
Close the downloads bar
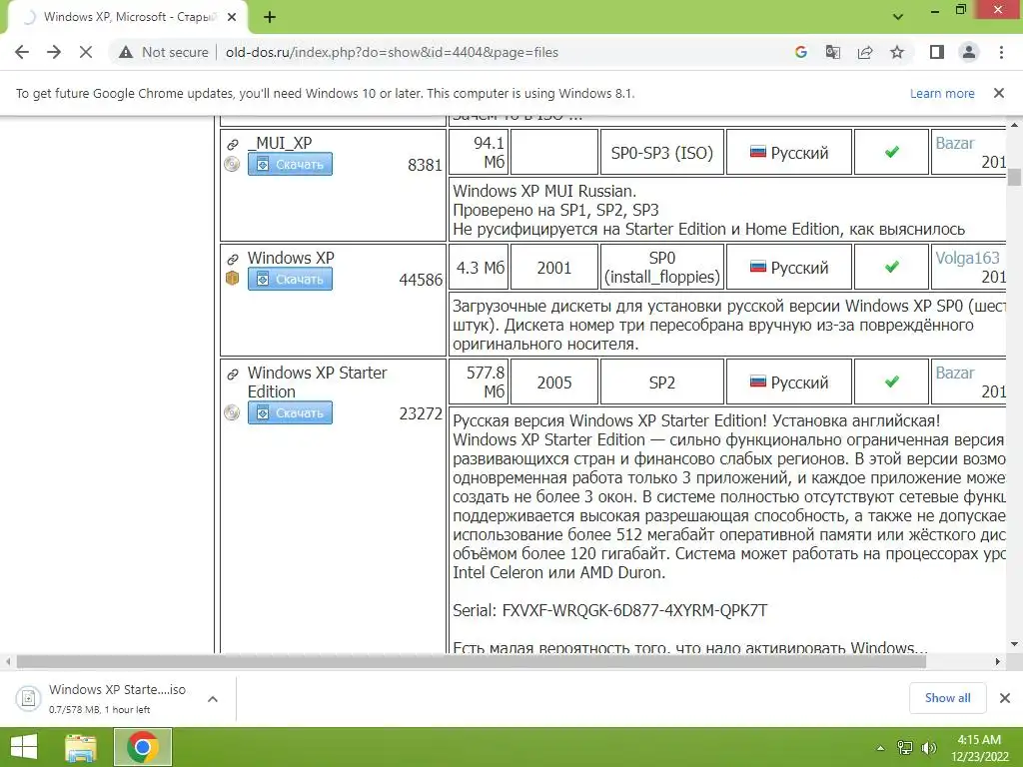coord(1005,698)
